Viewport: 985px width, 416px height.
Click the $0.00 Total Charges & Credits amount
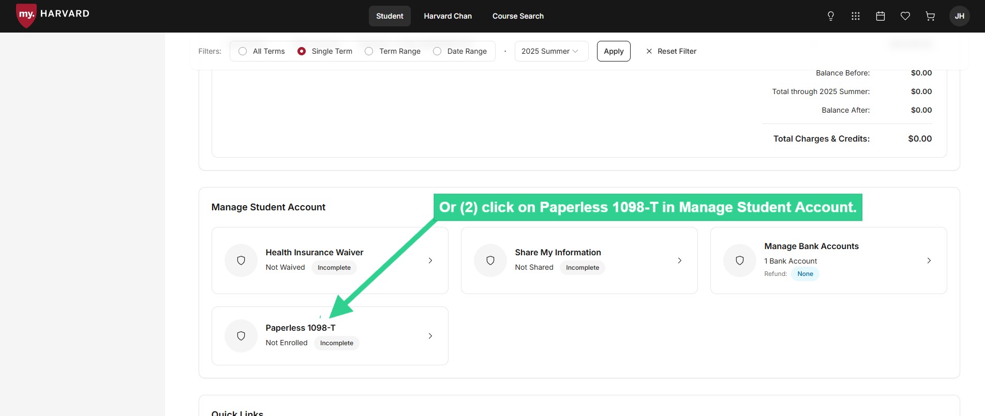coord(920,138)
